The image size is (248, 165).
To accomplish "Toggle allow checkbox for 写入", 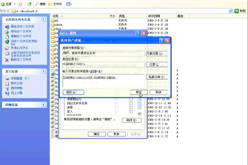I will tap(117, 112).
